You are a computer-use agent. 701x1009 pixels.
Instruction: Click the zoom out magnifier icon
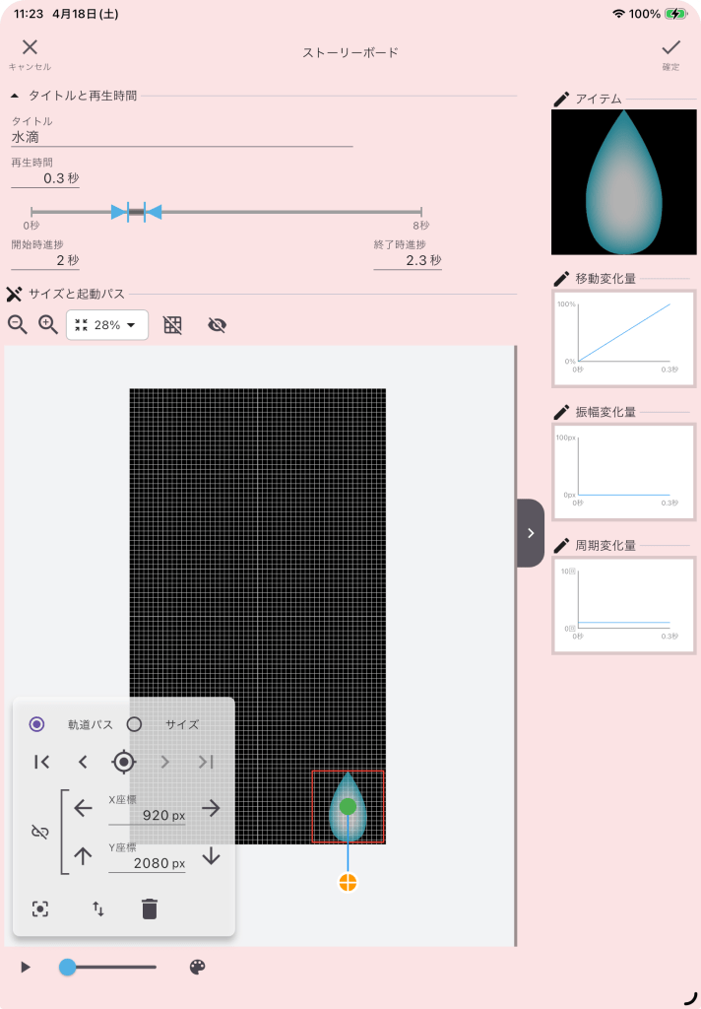[x=17, y=324]
